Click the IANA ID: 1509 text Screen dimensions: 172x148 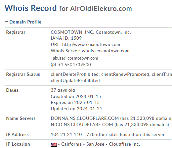point(66,38)
